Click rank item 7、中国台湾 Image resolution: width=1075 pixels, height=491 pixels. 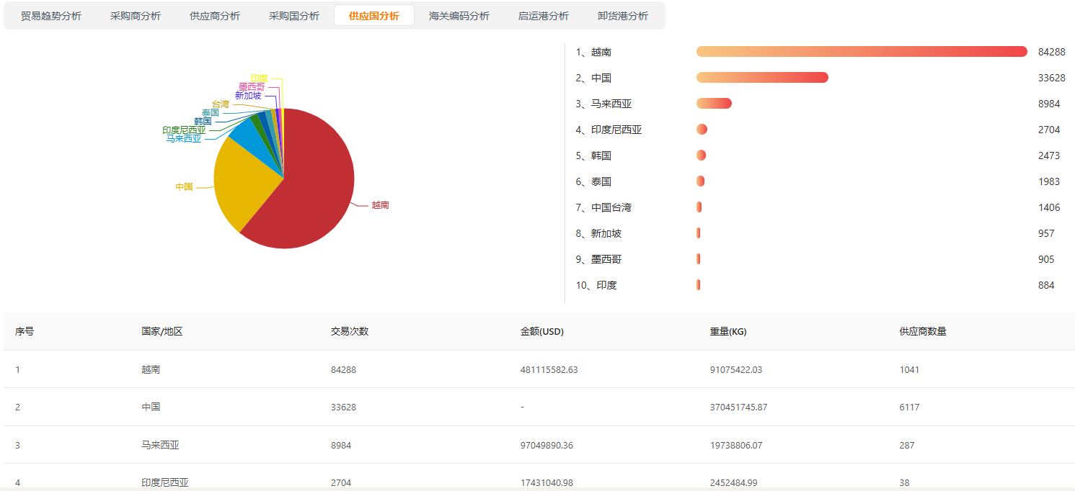tap(603, 207)
